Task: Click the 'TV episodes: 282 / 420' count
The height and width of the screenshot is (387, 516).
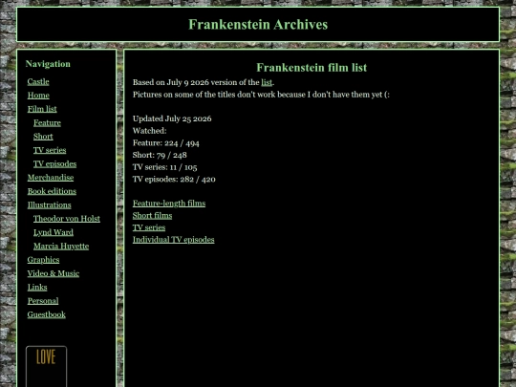Action: [x=174, y=180]
